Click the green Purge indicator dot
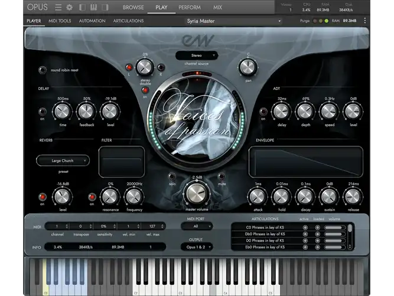 [327, 21]
